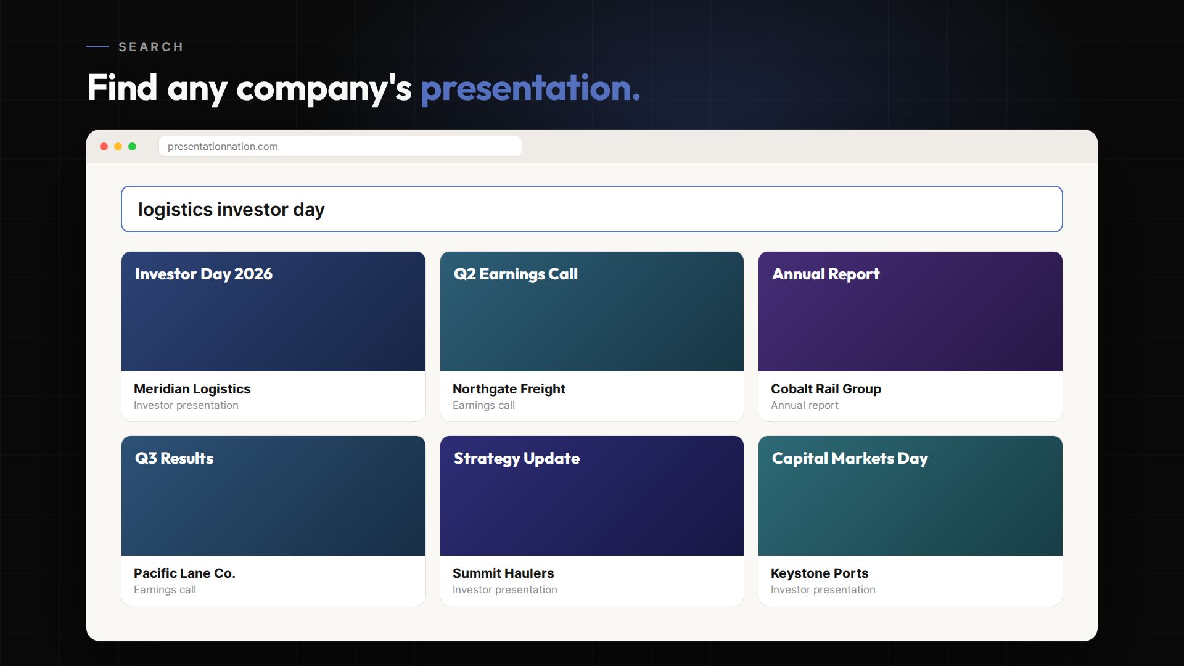Viewport: 1184px width, 666px height.
Task: Select the Cobalt Rail Group company name
Action: 826,389
